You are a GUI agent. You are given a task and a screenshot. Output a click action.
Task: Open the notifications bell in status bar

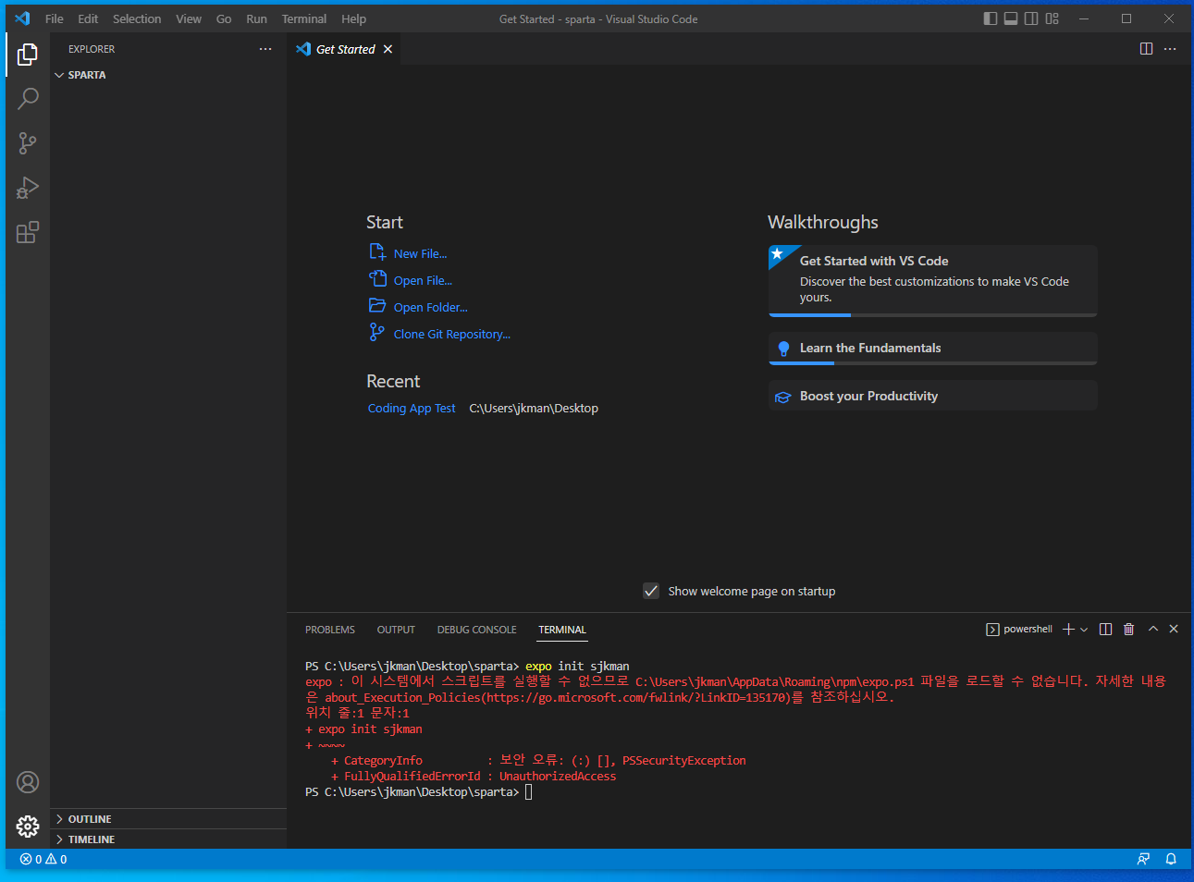[x=1171, y=859]
